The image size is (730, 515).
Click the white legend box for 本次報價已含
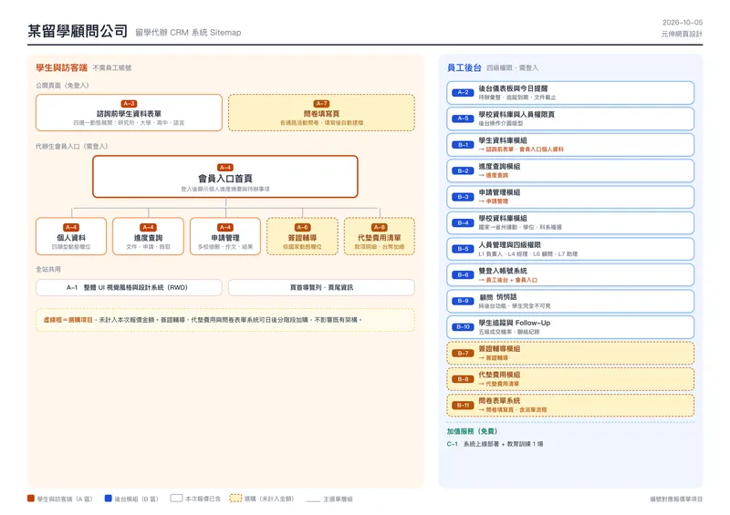[176, 499]
